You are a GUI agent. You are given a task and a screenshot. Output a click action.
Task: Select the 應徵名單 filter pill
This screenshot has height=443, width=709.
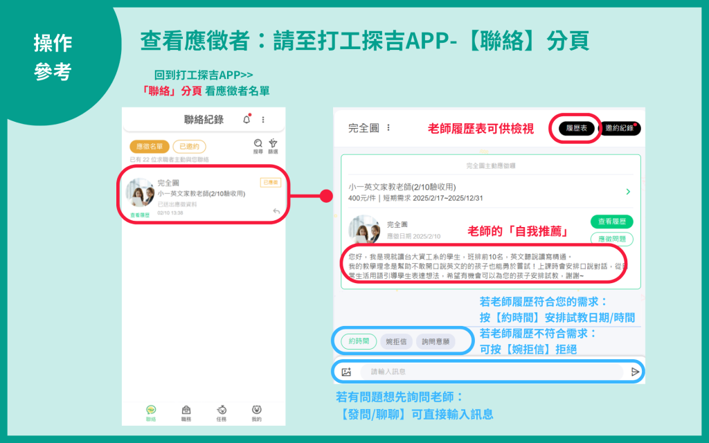[149, 147]
